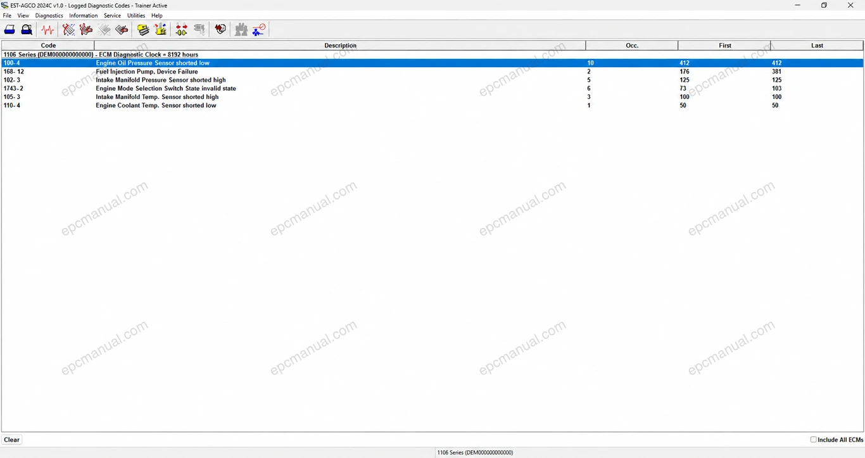This screenshot has width=865, height=458.
Task: Open the yellow Configuration tool icon
Action: pos(143,29)
